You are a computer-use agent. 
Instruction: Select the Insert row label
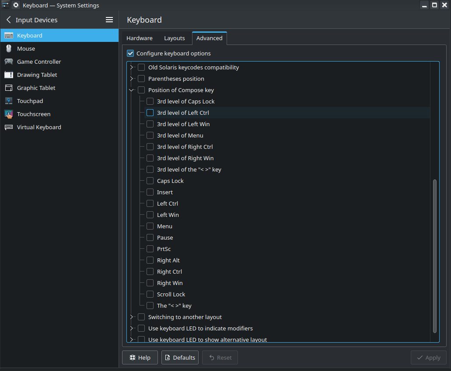coord(165,192)
